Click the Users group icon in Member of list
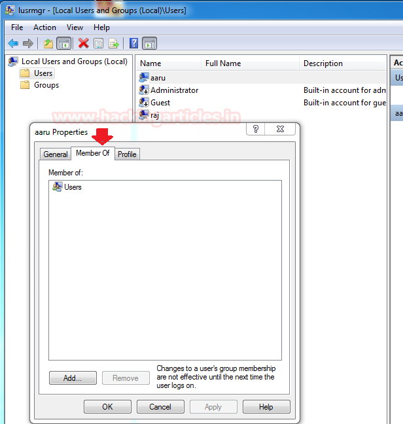Viewport: 403px width, 424px height. tap(57, 187)
